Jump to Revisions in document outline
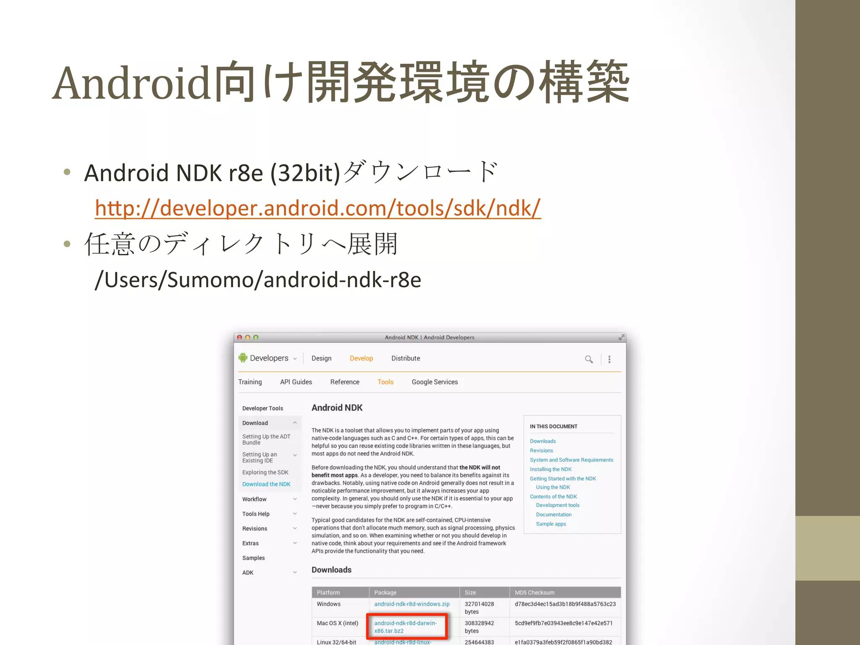 click(541, 450)
